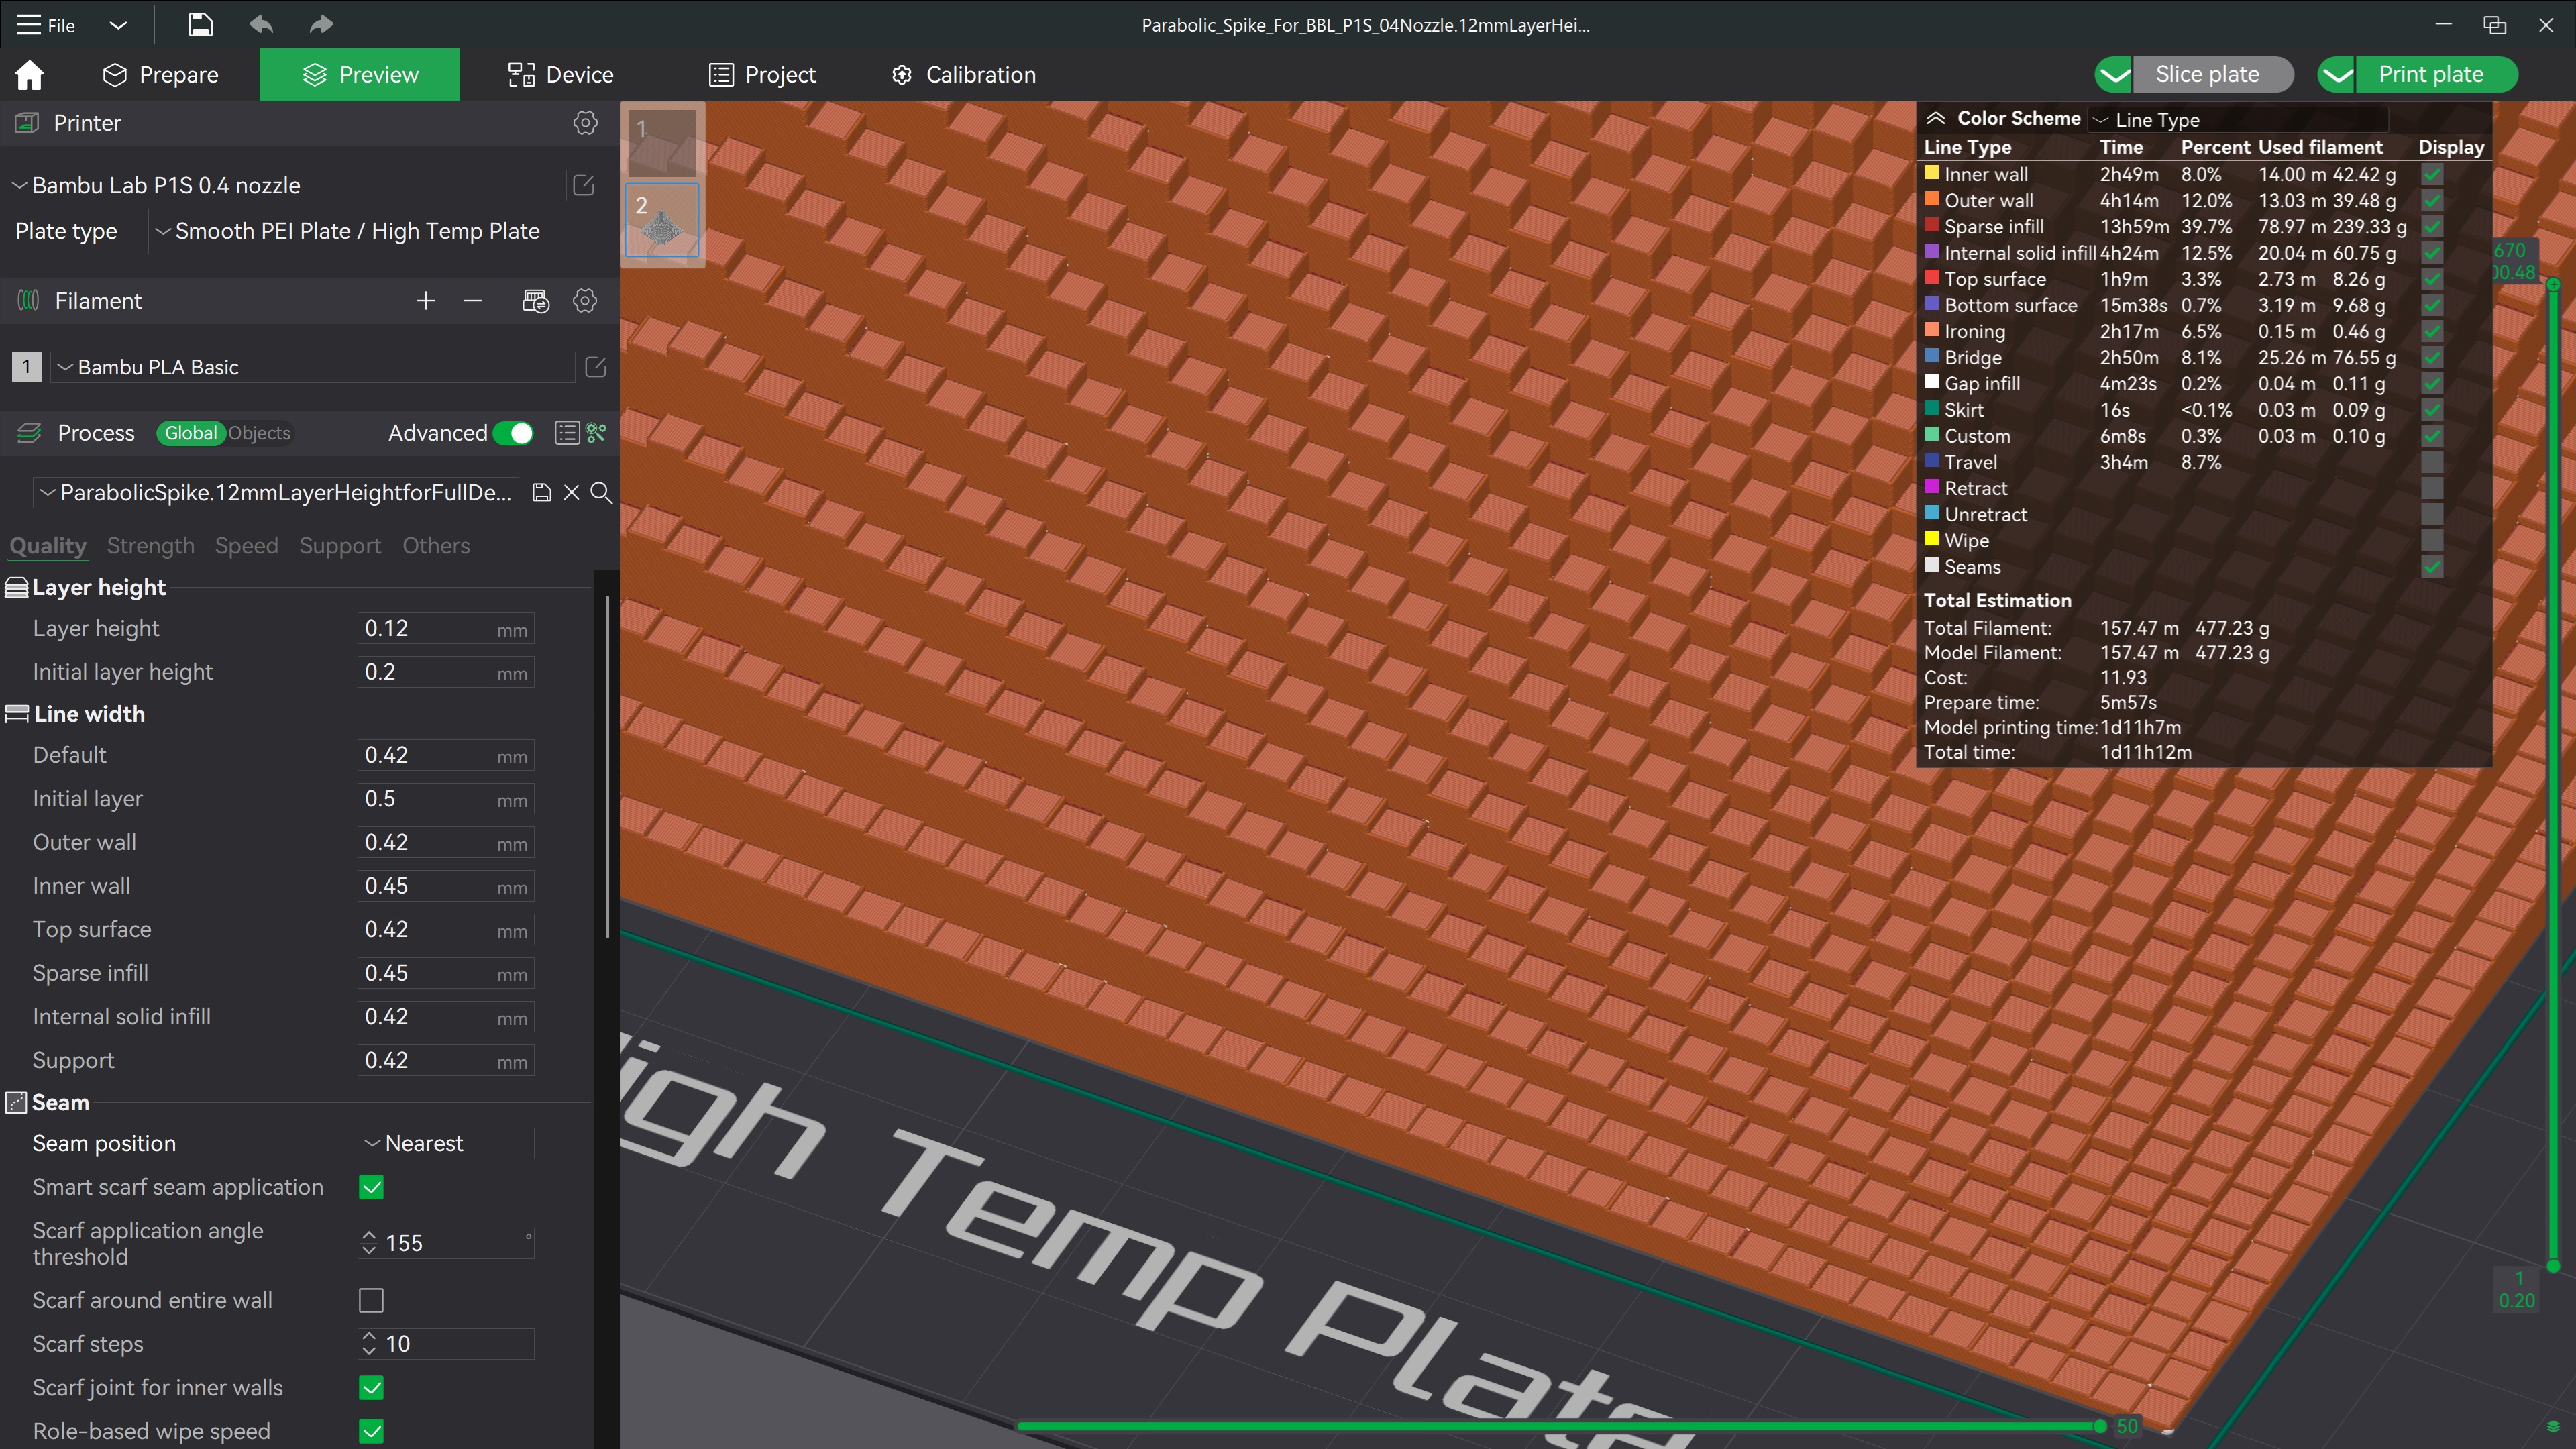
Task: Search process settings magnifier icon
Action: (x=601, y=492)
